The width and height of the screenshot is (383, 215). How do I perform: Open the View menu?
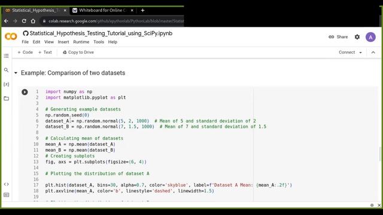click(49, 42)
